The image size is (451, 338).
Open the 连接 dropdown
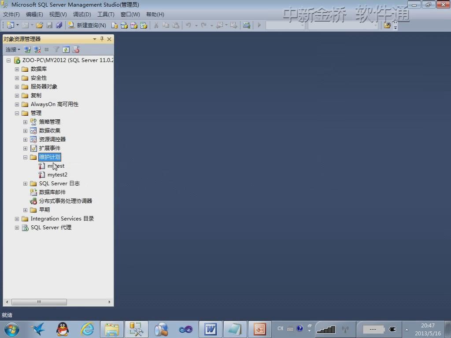13,50
